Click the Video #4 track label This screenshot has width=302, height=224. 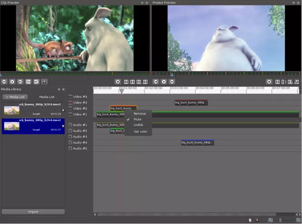point(80,97)
